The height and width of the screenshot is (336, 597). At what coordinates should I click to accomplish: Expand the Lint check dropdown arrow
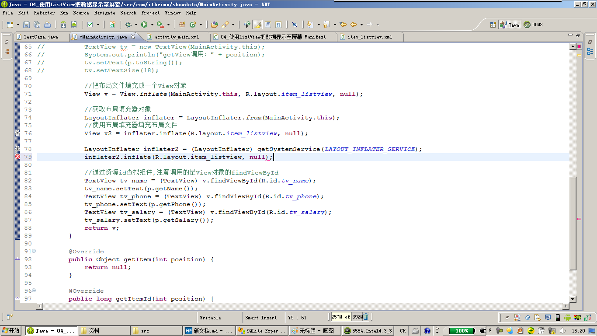coord(98,25)
